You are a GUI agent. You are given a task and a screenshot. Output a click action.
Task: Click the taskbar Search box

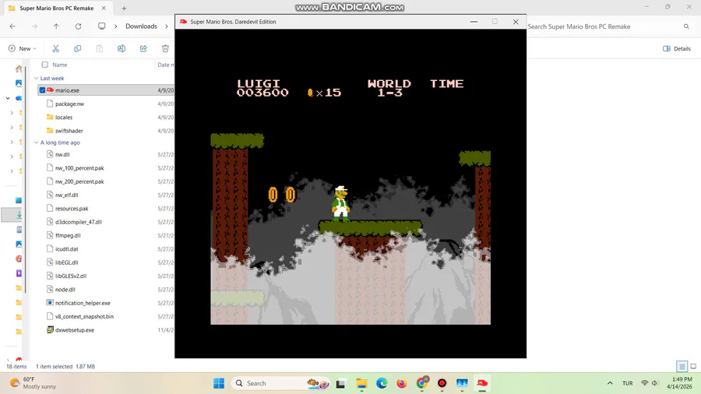[282, 383]
